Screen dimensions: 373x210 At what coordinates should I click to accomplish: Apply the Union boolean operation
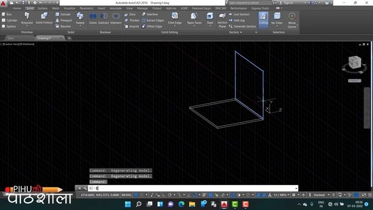(93, 18)
